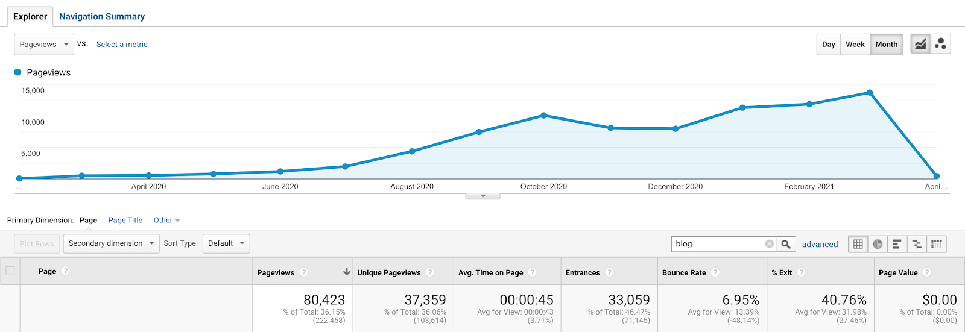Open the Secondary dimension dropdown
965x332 pixels.
(x=111, y=243)
